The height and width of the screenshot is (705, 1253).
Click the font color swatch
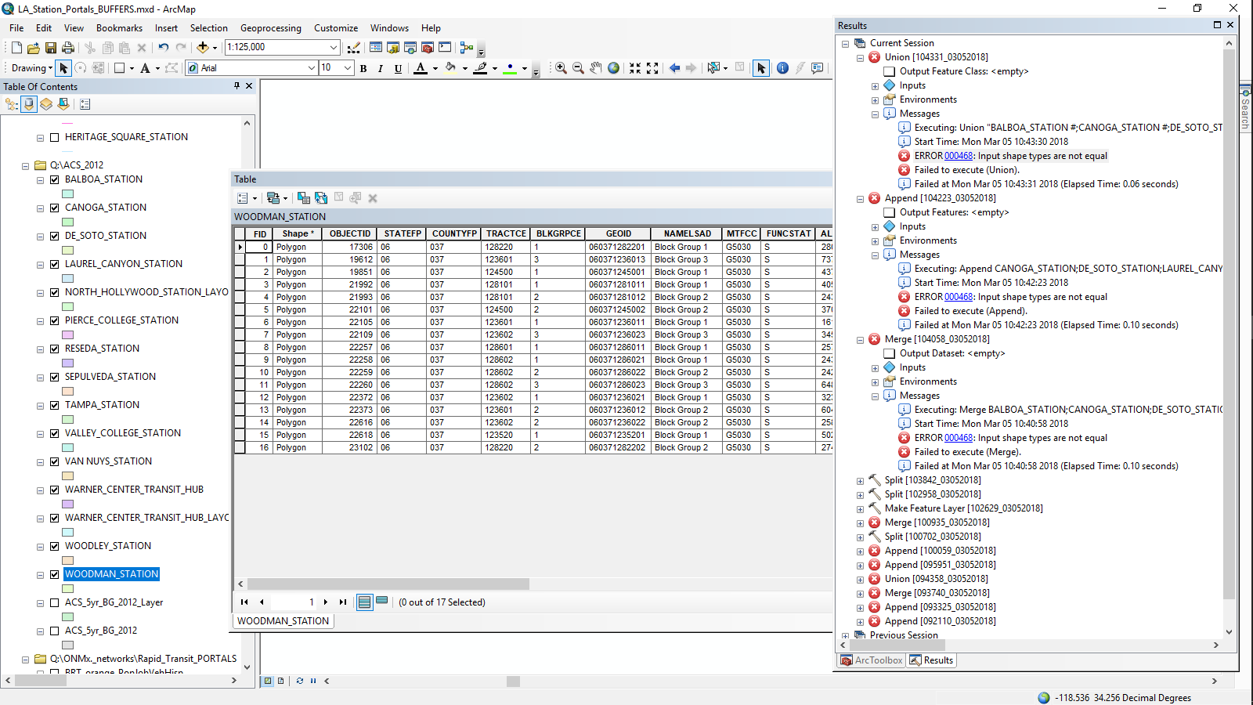pos(421,68)
